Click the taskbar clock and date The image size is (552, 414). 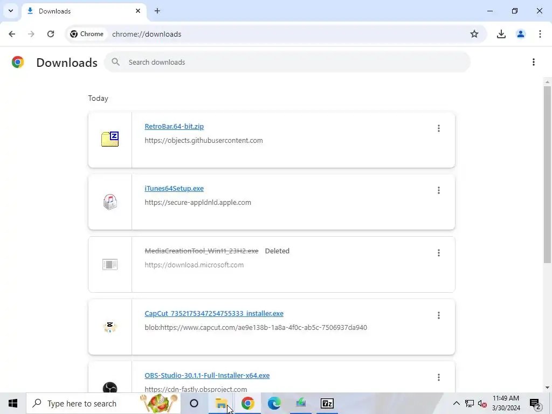click(506, 403)
